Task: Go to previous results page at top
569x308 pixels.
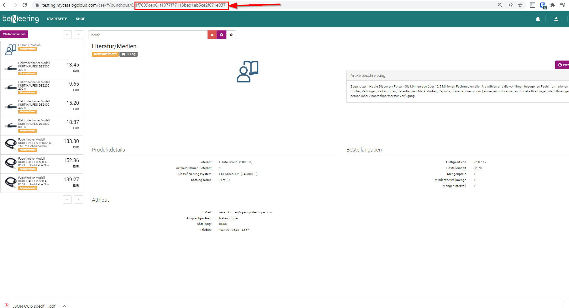Action: click(x=67, y=35)
